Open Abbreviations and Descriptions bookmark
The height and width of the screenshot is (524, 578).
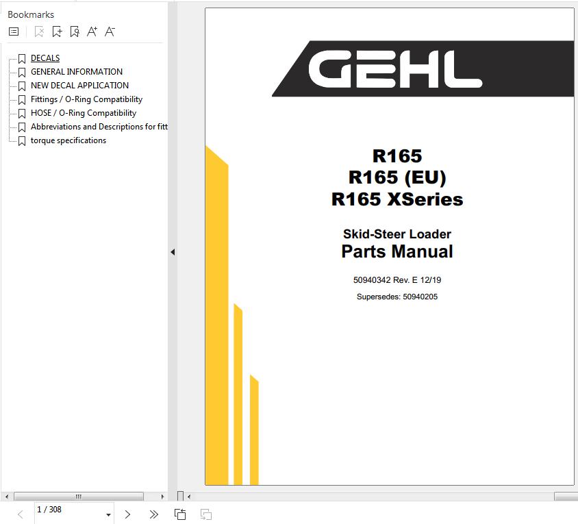coord(99,127)
